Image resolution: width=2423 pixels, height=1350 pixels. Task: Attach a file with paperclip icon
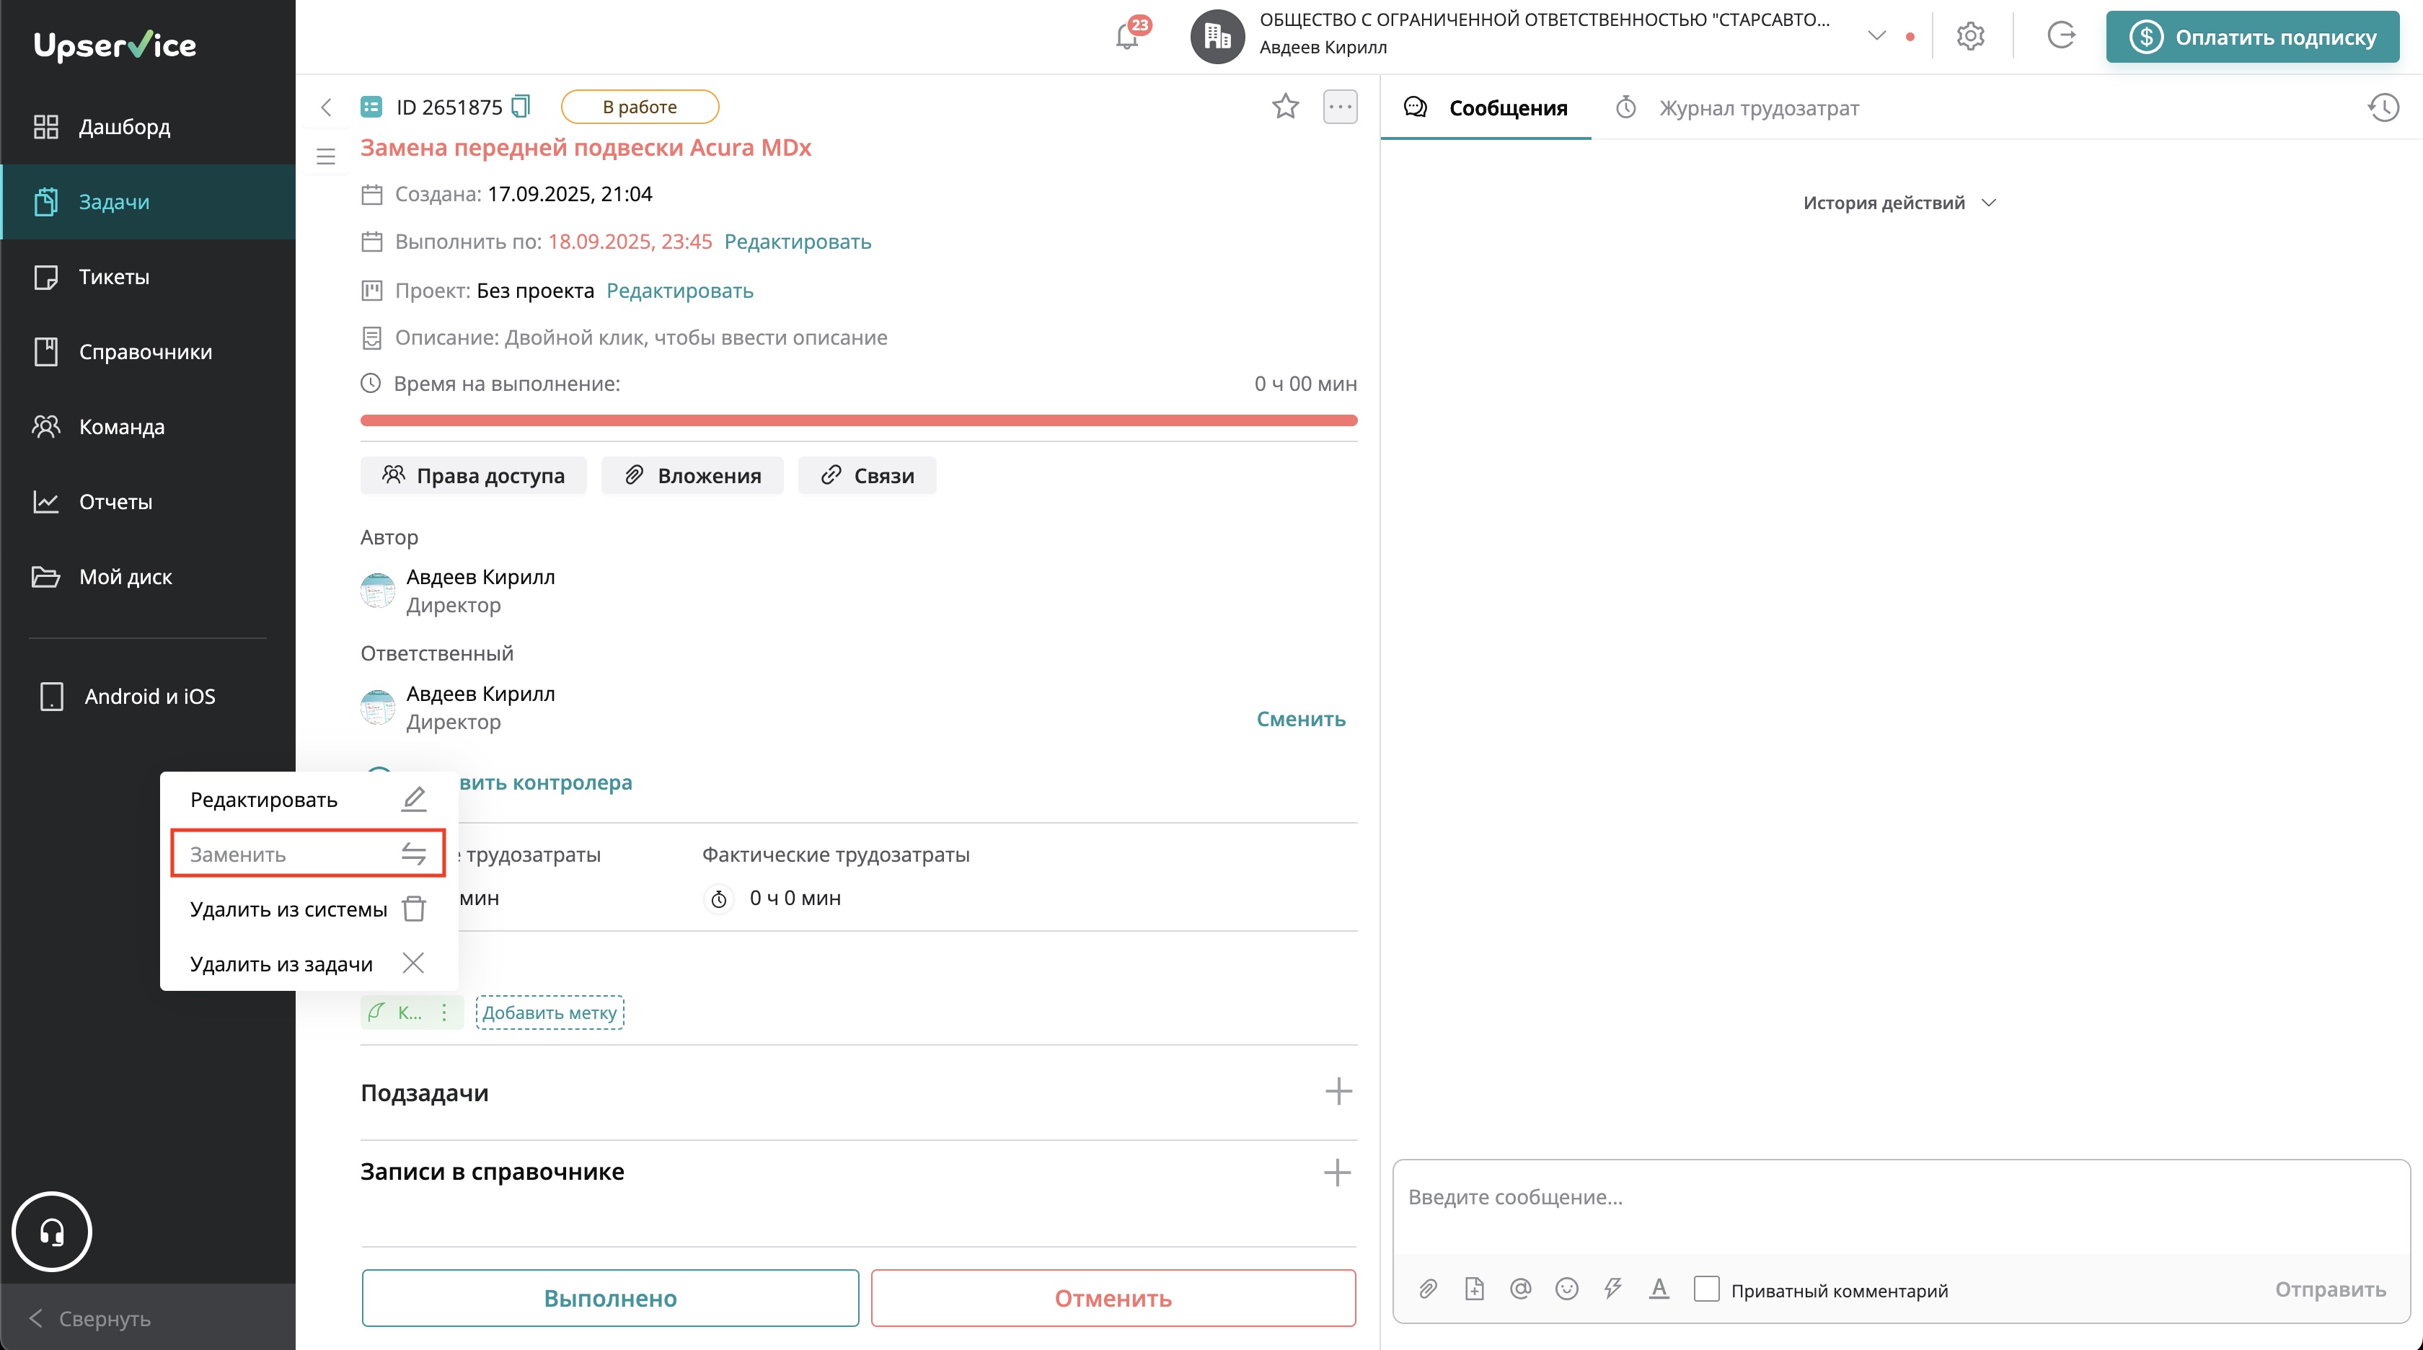tap(1428, 1289)
